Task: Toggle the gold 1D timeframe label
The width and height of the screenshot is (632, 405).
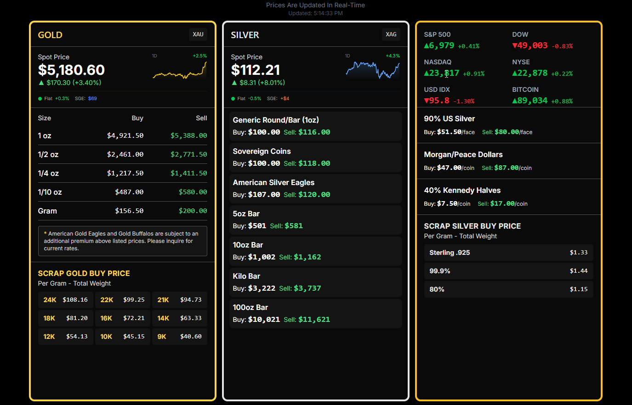Action: [x=154, y=56]
